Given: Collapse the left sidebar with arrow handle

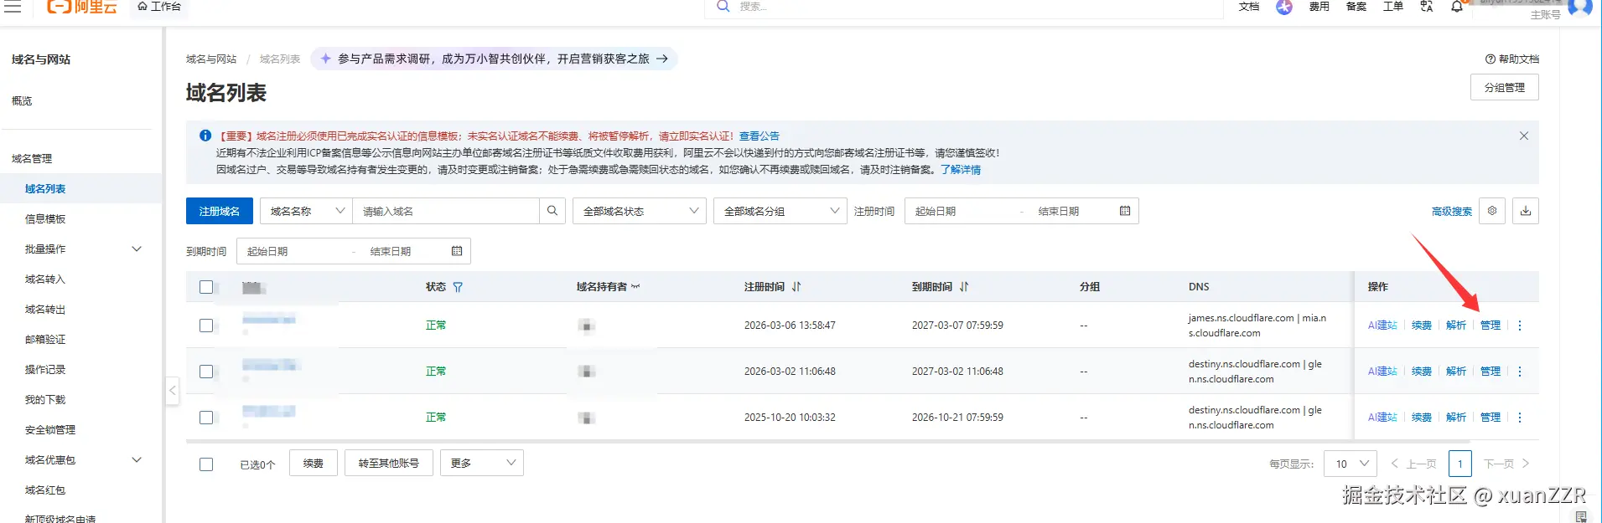Looking at the screenshot, I should (x=173, y=390).
